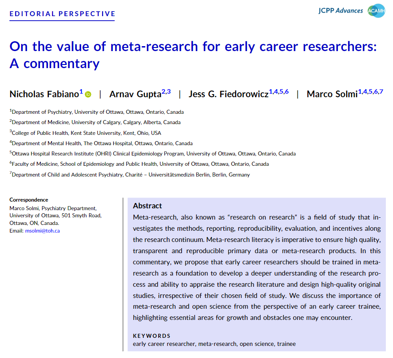This screenshot has width=393, height=358.
Task: Click affiliation 3 College of Public Health, Kent State
Action: click(86, 133)
